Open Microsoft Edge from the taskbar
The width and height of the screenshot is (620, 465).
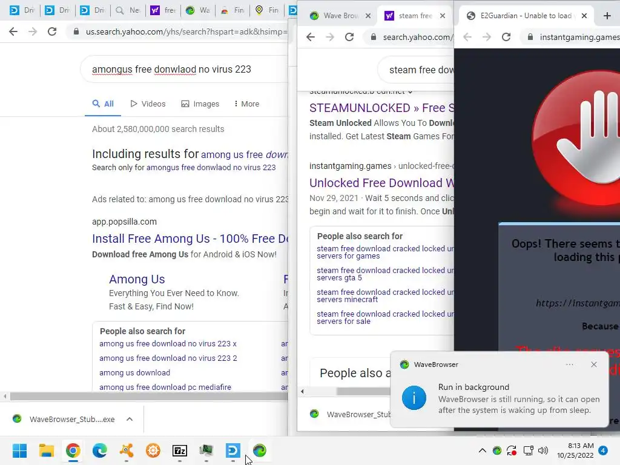pyautogui.click(x=100, y=450)
